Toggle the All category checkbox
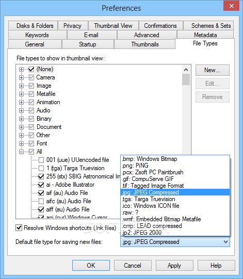This screenshot has height=279, width=243. pyautogui.click(x=31, y=152)
